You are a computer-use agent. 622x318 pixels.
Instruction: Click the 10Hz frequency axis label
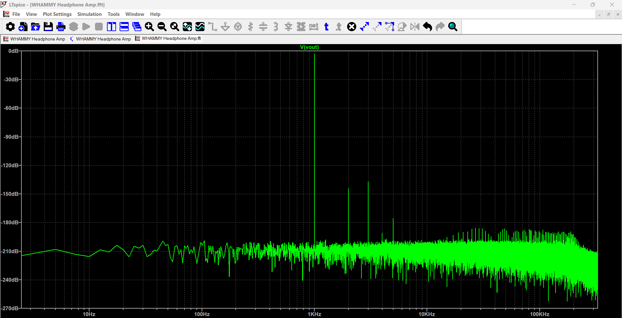[89, 314]
